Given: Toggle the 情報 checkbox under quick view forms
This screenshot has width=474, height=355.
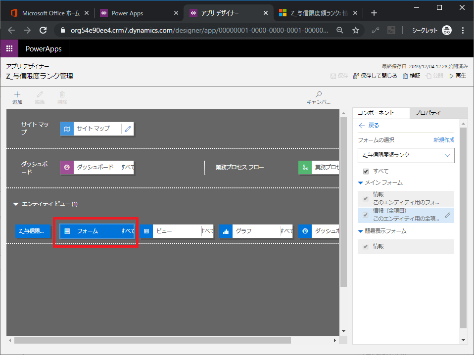Looking at the screenshot, I should tap(366, 246).
